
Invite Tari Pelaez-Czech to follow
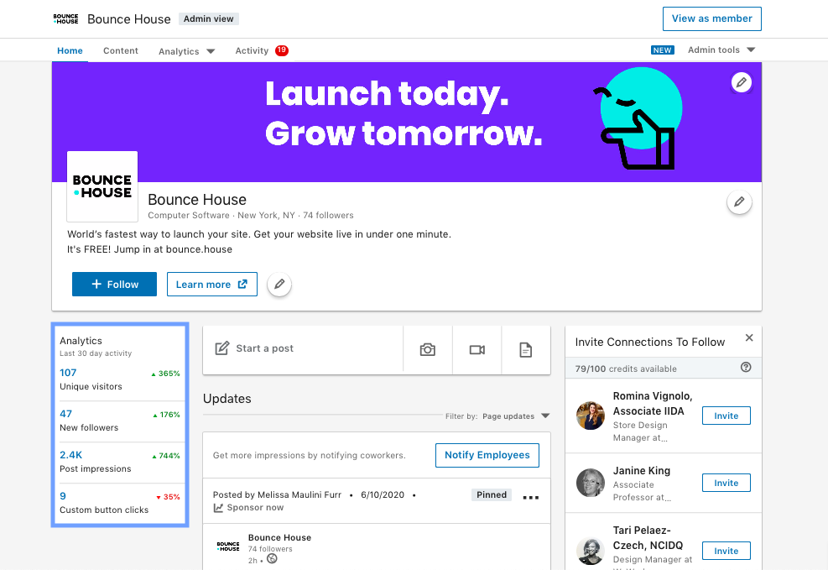coord(726,551)
